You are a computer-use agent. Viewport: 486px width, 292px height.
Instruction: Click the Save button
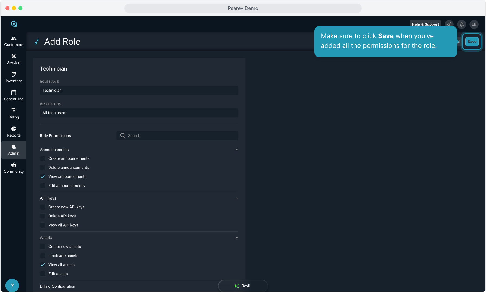point(472,42)
